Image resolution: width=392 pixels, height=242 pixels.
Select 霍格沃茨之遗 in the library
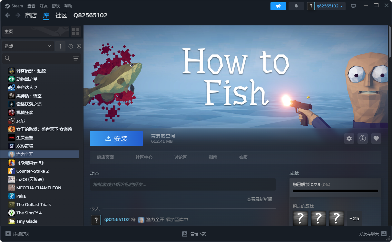[40, 104]
